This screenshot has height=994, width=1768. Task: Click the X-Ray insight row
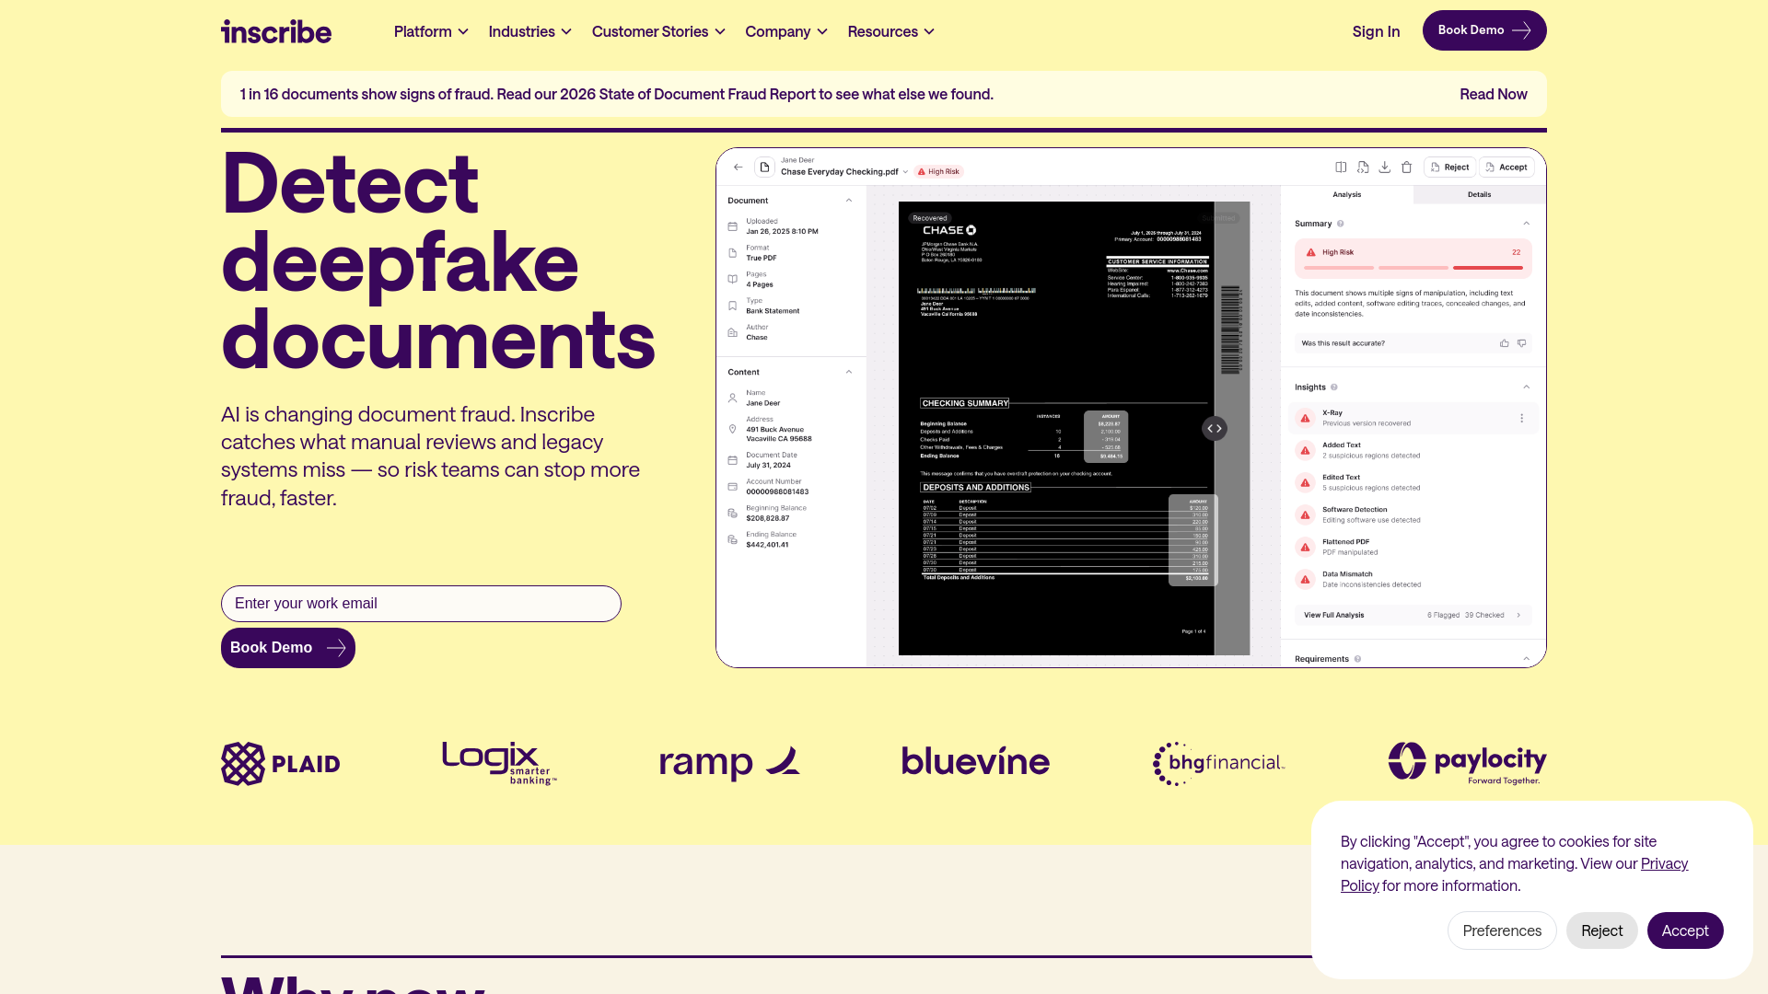click(1413, 419)
